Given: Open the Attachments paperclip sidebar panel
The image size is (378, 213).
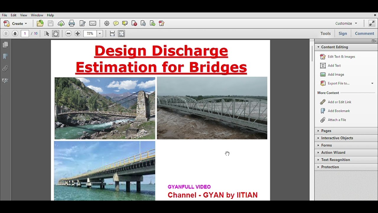Looking at the screenshot, I should [x=5, y=69].
